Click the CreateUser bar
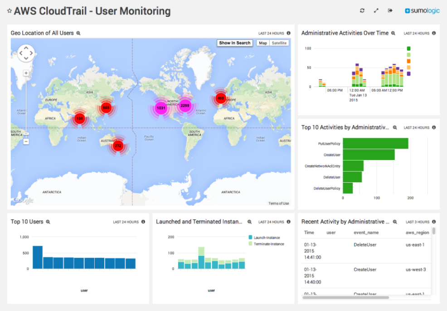The height and width of the screenshot is (311, 447). point(369,155)
